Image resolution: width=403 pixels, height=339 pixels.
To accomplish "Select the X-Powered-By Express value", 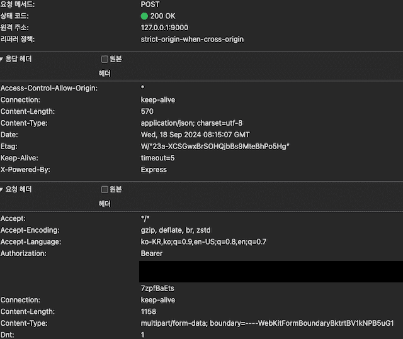I will (x=154, y=170).
